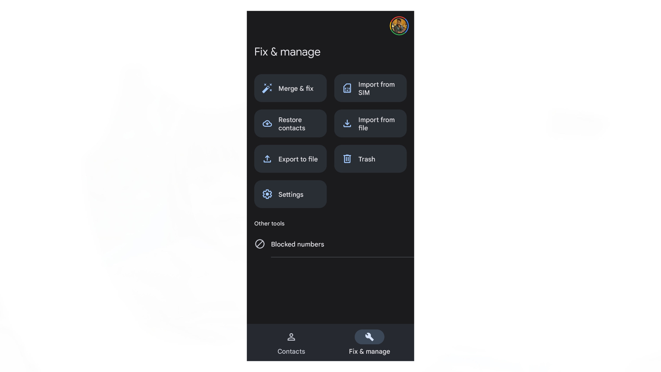Select Import from file option
The height and width of the screenshot is (372, 661).
371,123
